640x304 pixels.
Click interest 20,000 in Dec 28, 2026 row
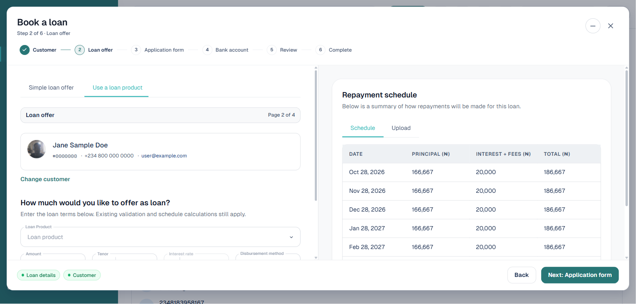486,209
